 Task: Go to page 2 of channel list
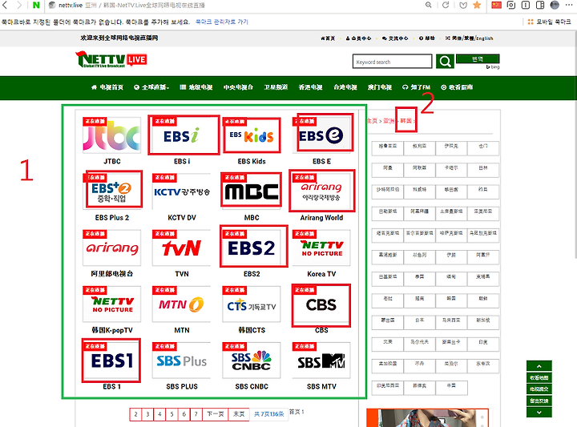[135, 414]
